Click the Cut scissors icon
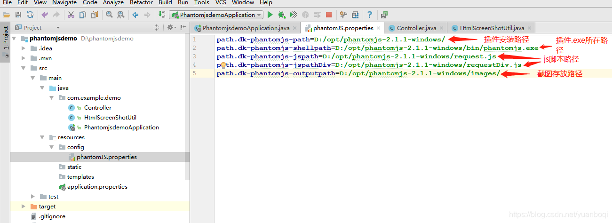Viewport: 612px width, 223px height. [71, 15]
